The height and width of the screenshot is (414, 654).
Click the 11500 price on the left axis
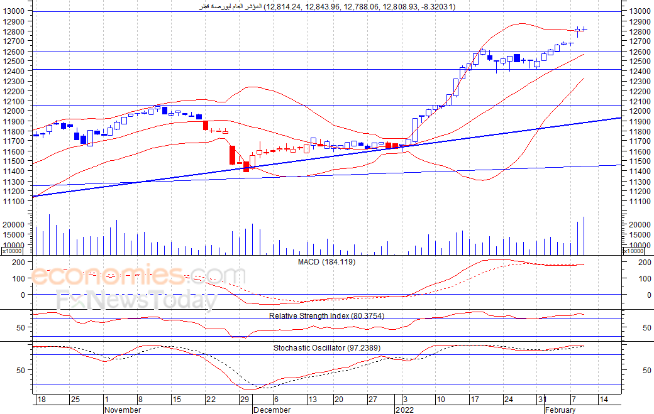(x=13, y=161)
